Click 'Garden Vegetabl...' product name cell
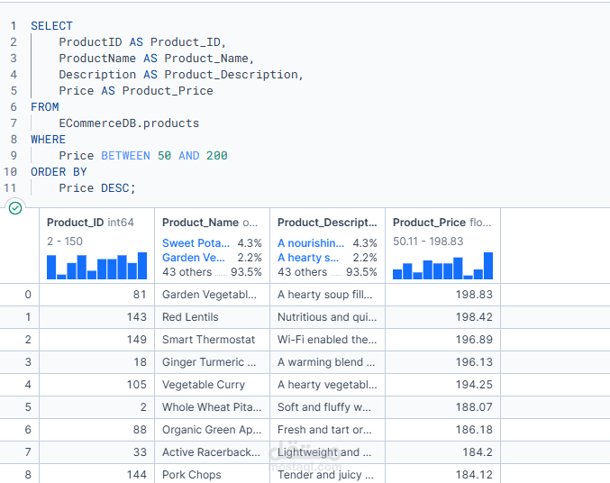The height and width of the screenshot is (483, 610). click(x=209, y=295)
